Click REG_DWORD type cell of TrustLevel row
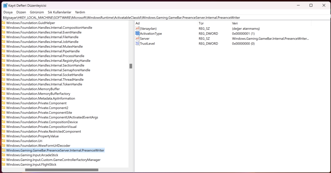Image resolution: width=331 pixels, height=173 pixels. pos(208,44)
